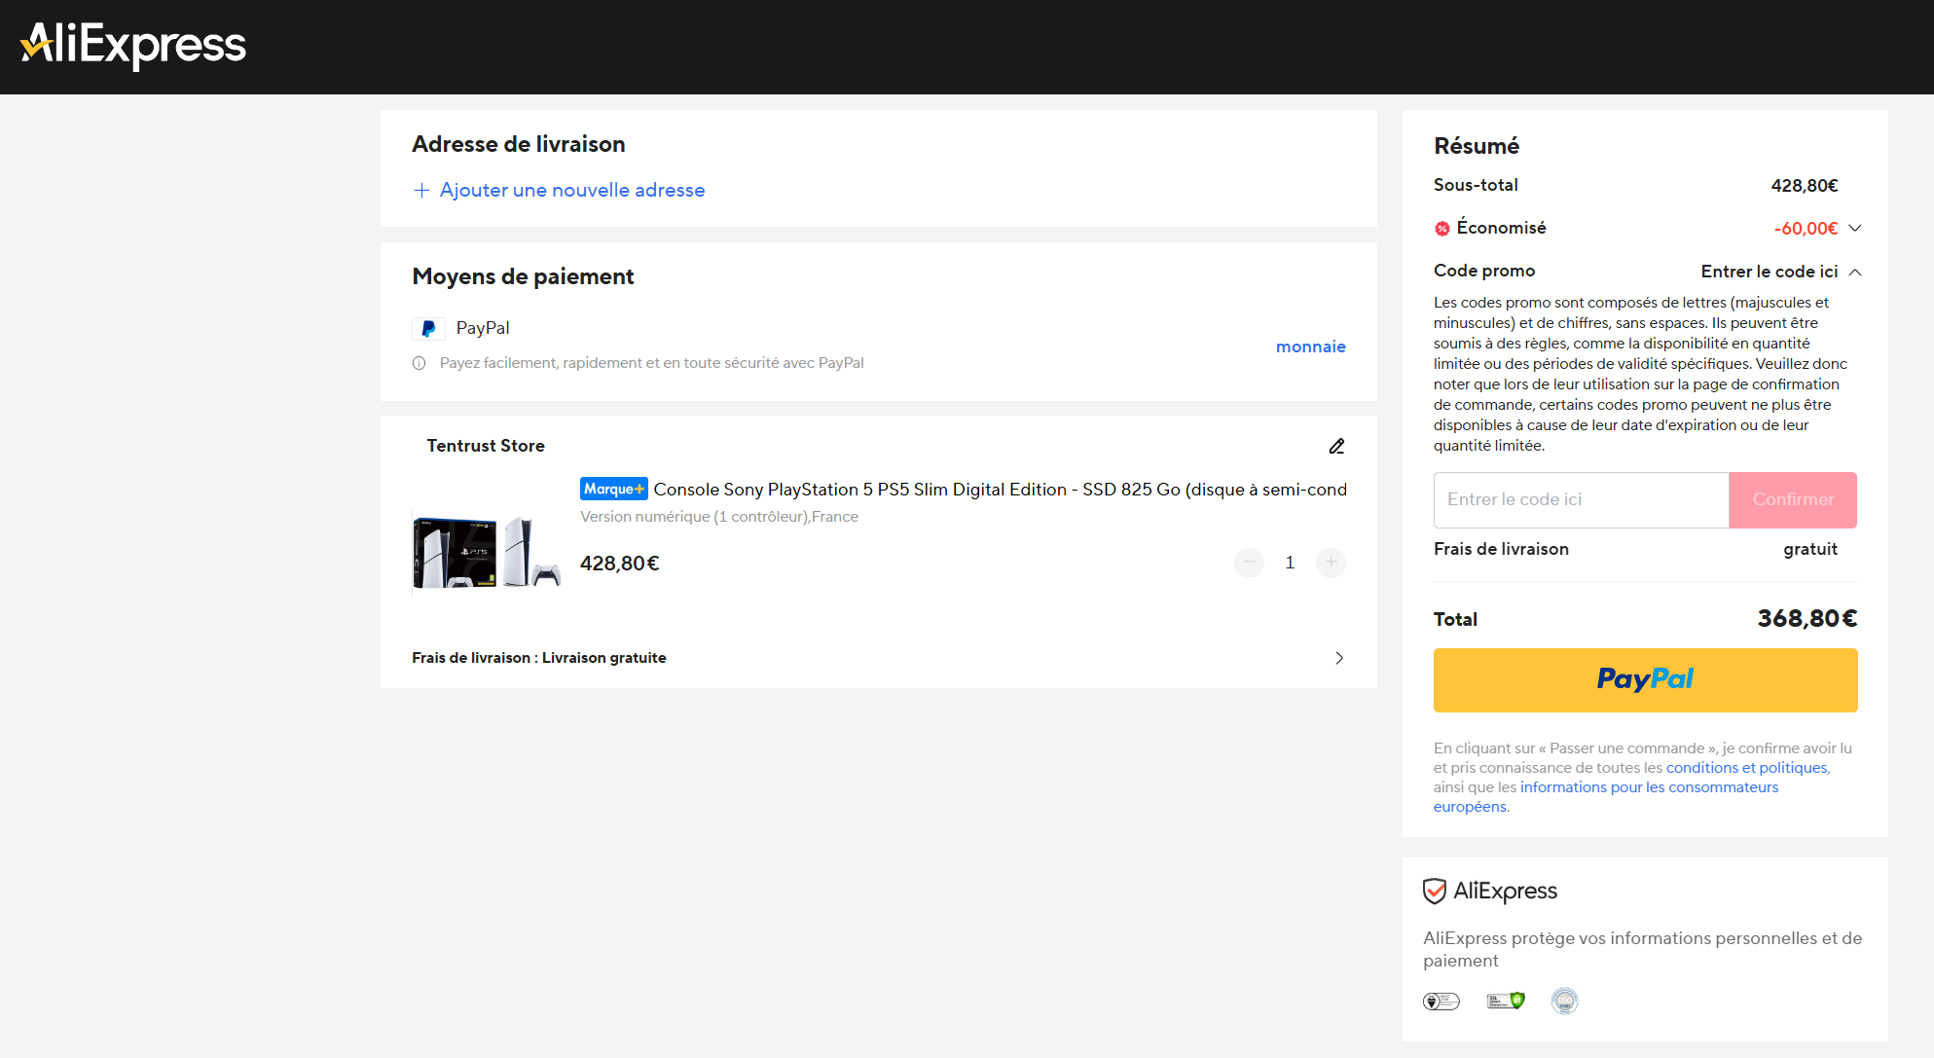
Task: Click the promo code input field
Action: 1581,499
